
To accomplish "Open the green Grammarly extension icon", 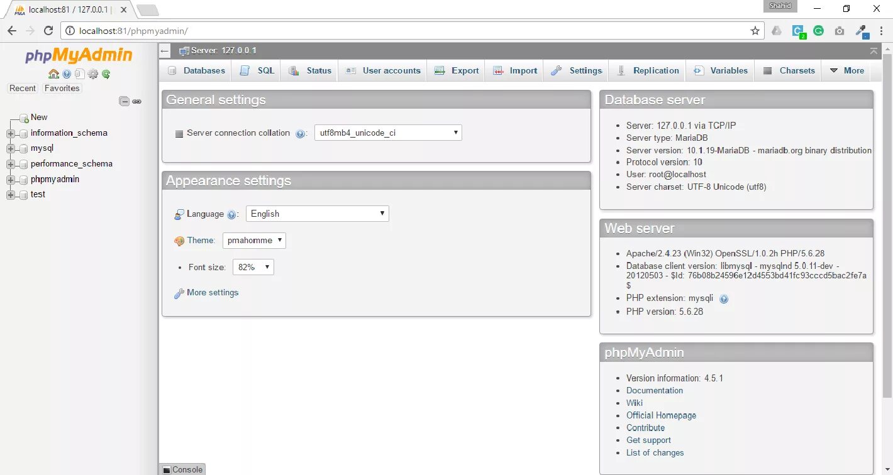I will 818,31.
